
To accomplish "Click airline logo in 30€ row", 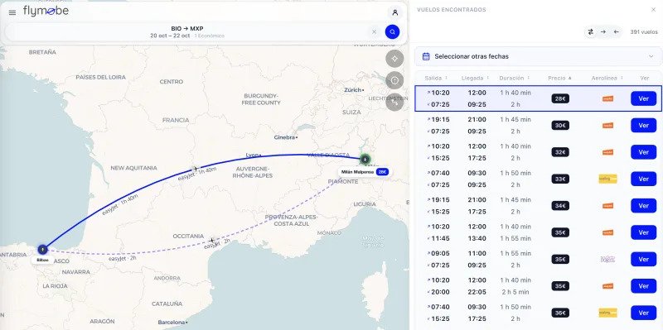I will (607, 126).
